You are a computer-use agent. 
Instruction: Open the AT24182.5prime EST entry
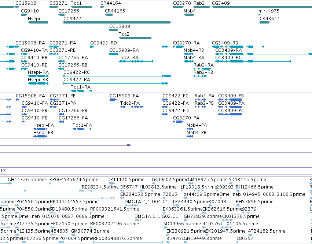click(x=250, y=235)
